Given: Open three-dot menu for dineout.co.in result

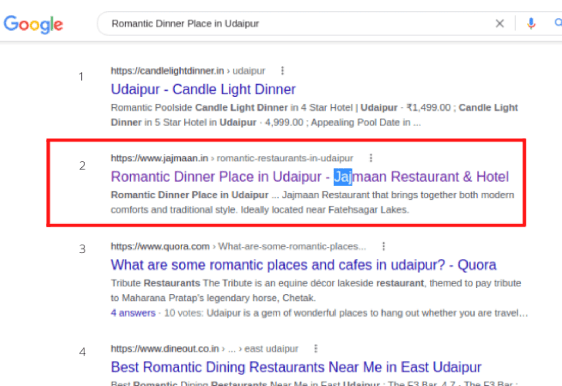Looking at the screenshot, I should 315,348.
